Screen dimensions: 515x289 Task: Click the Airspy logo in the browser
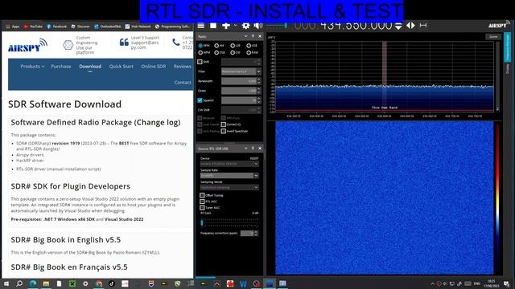point(27,45)
